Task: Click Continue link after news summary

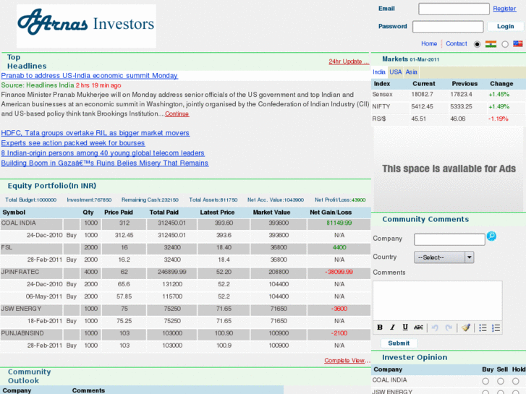Action: (x=177, y=114)
